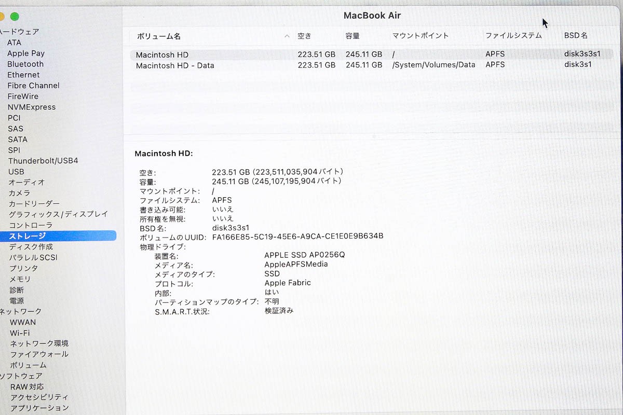Viewport: 623px width, 415px height.
Task: Select Apple Pay in the sidebar
Action: 26,53
